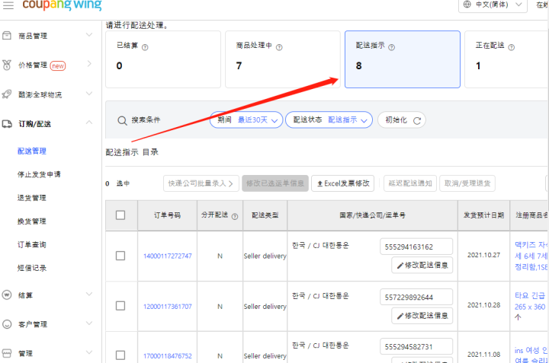This screenshot has width=549, height=363.
Task: Open 换货管理 in the sidebar
Action: [x=32, y=221]
